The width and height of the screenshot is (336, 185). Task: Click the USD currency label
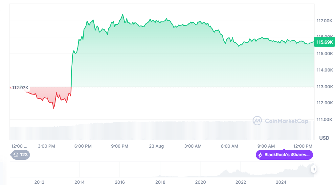[324, 138]
